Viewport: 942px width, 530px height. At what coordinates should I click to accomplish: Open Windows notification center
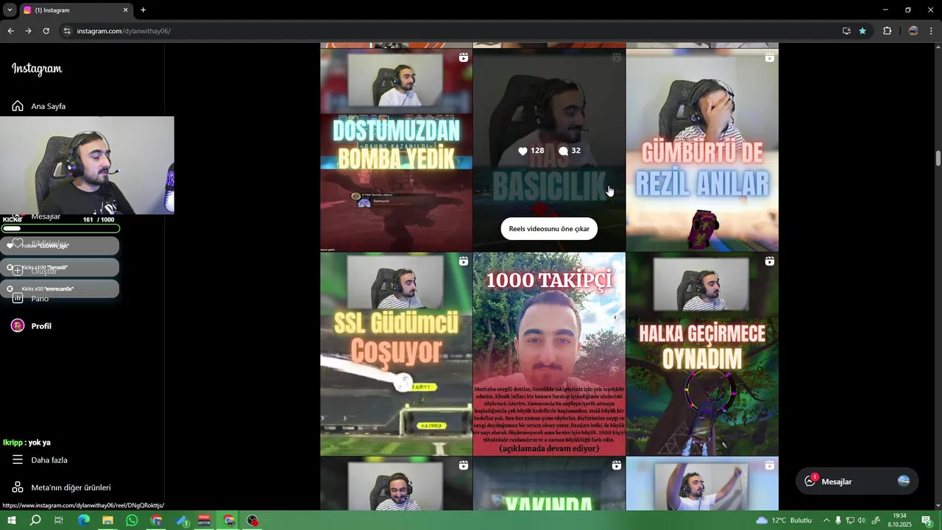(927, 520)
